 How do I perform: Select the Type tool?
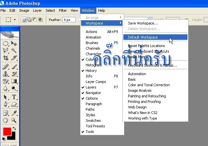click(x=14, y=97)
